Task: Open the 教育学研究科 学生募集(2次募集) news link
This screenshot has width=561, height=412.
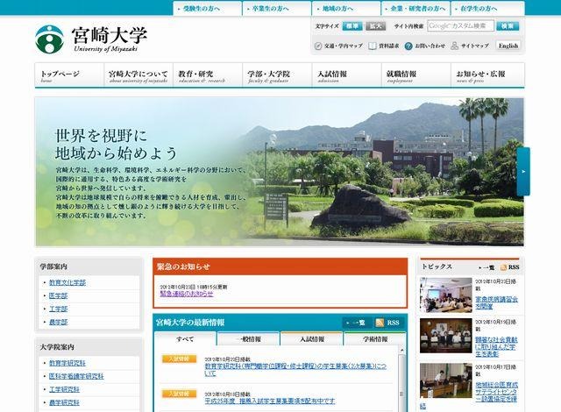Action: click(x=295, y=370)
